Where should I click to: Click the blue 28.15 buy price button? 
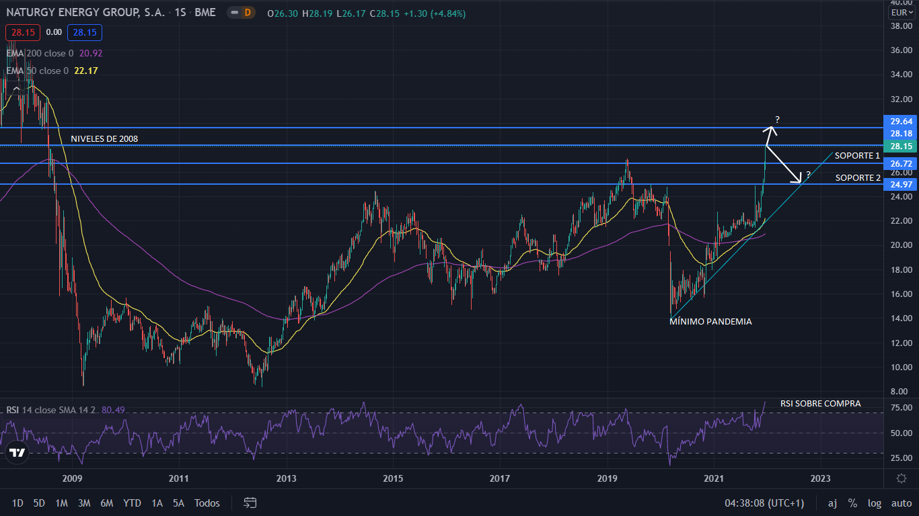[85, 32]
